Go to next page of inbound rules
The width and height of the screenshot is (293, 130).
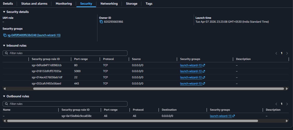point(287,53)
